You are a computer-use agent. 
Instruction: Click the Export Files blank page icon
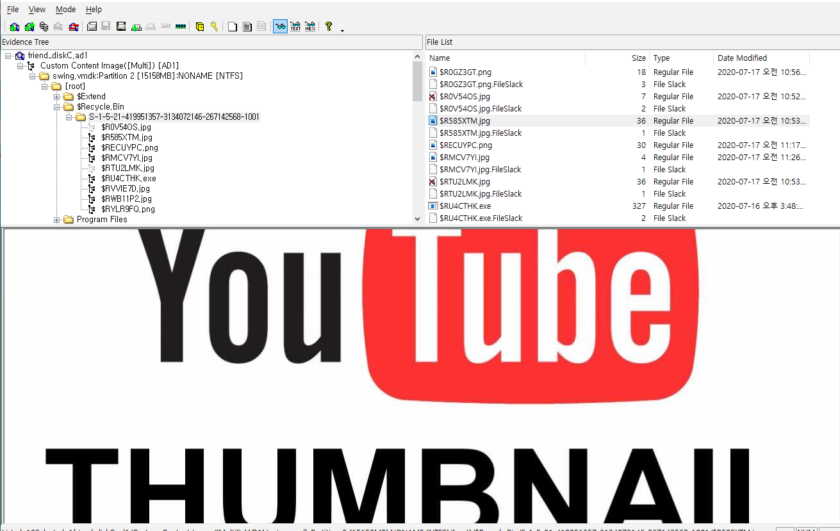coord(233,27)
